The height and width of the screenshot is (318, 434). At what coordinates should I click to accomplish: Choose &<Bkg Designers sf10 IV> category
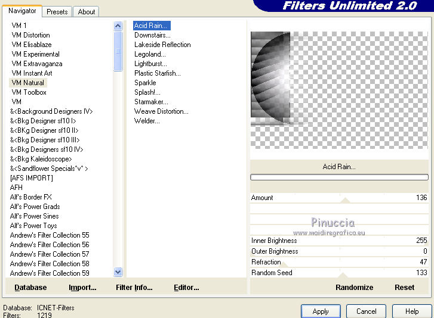point(47,149)
